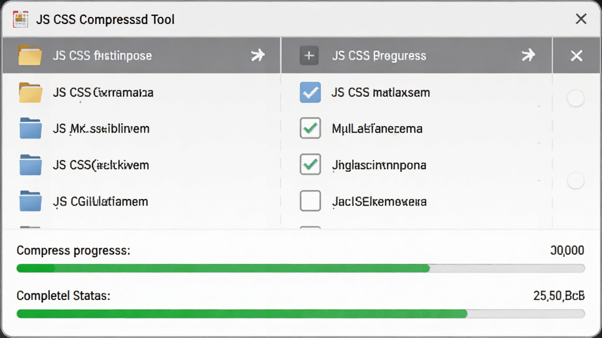Uncheck the blue JS CSS matlaxsem checkbox
This screenshot has width=602, height=338.
point(310,92)
